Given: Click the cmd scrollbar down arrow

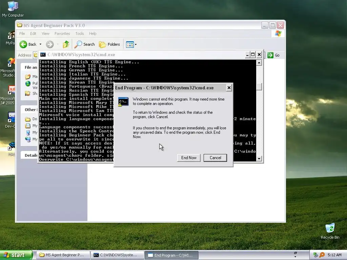Looking at the screenshot, I should click(259, 158).
